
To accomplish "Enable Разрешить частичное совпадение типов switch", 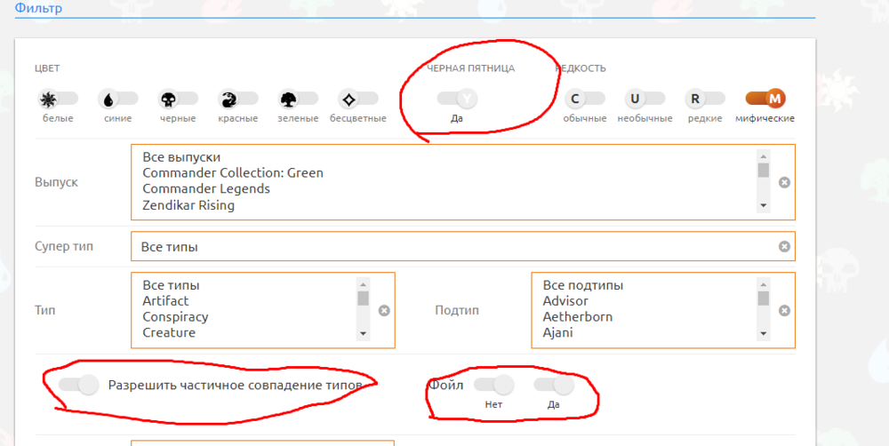I will (78, 385).
